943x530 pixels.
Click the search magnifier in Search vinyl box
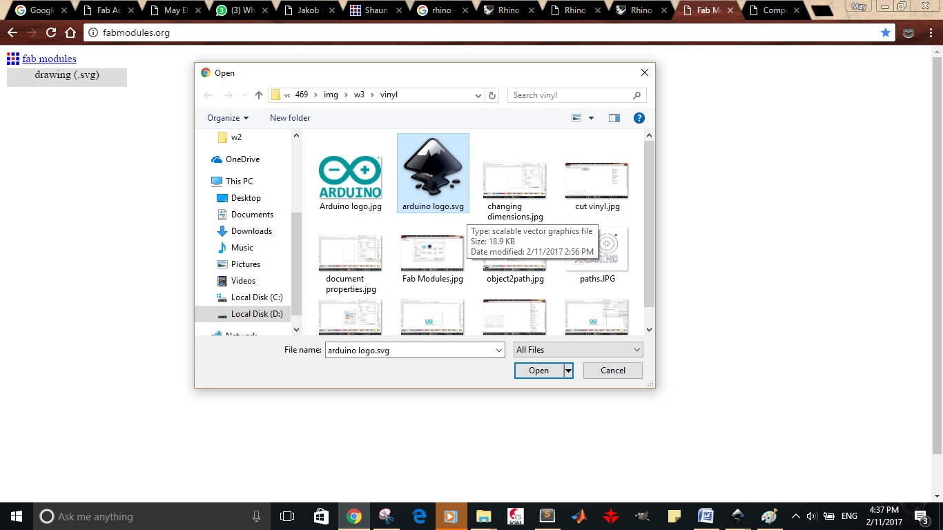click(636, 95)
